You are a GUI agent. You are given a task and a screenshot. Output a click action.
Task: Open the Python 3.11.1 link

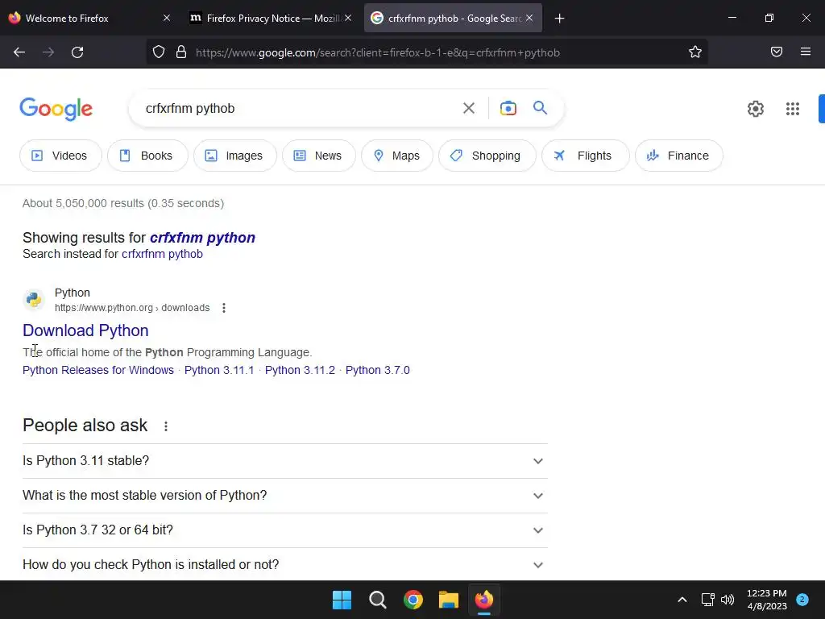(219, 371)
